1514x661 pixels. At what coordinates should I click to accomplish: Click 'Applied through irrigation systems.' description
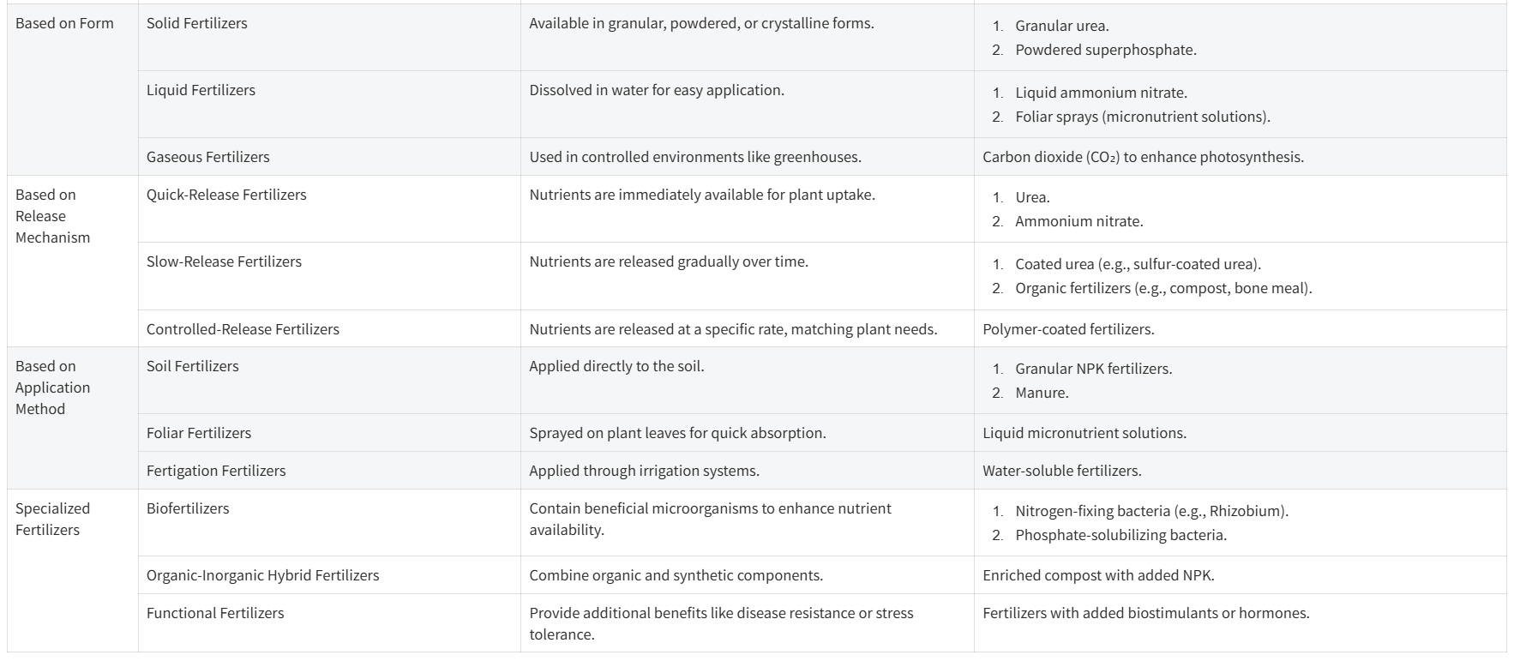pos(644,472)
